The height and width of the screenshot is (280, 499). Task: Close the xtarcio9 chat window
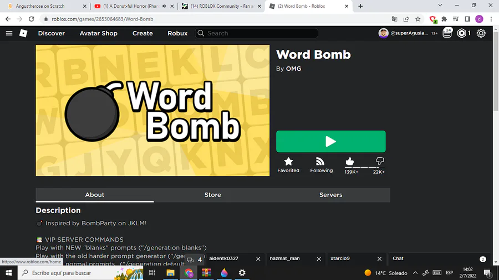[379, 259]
